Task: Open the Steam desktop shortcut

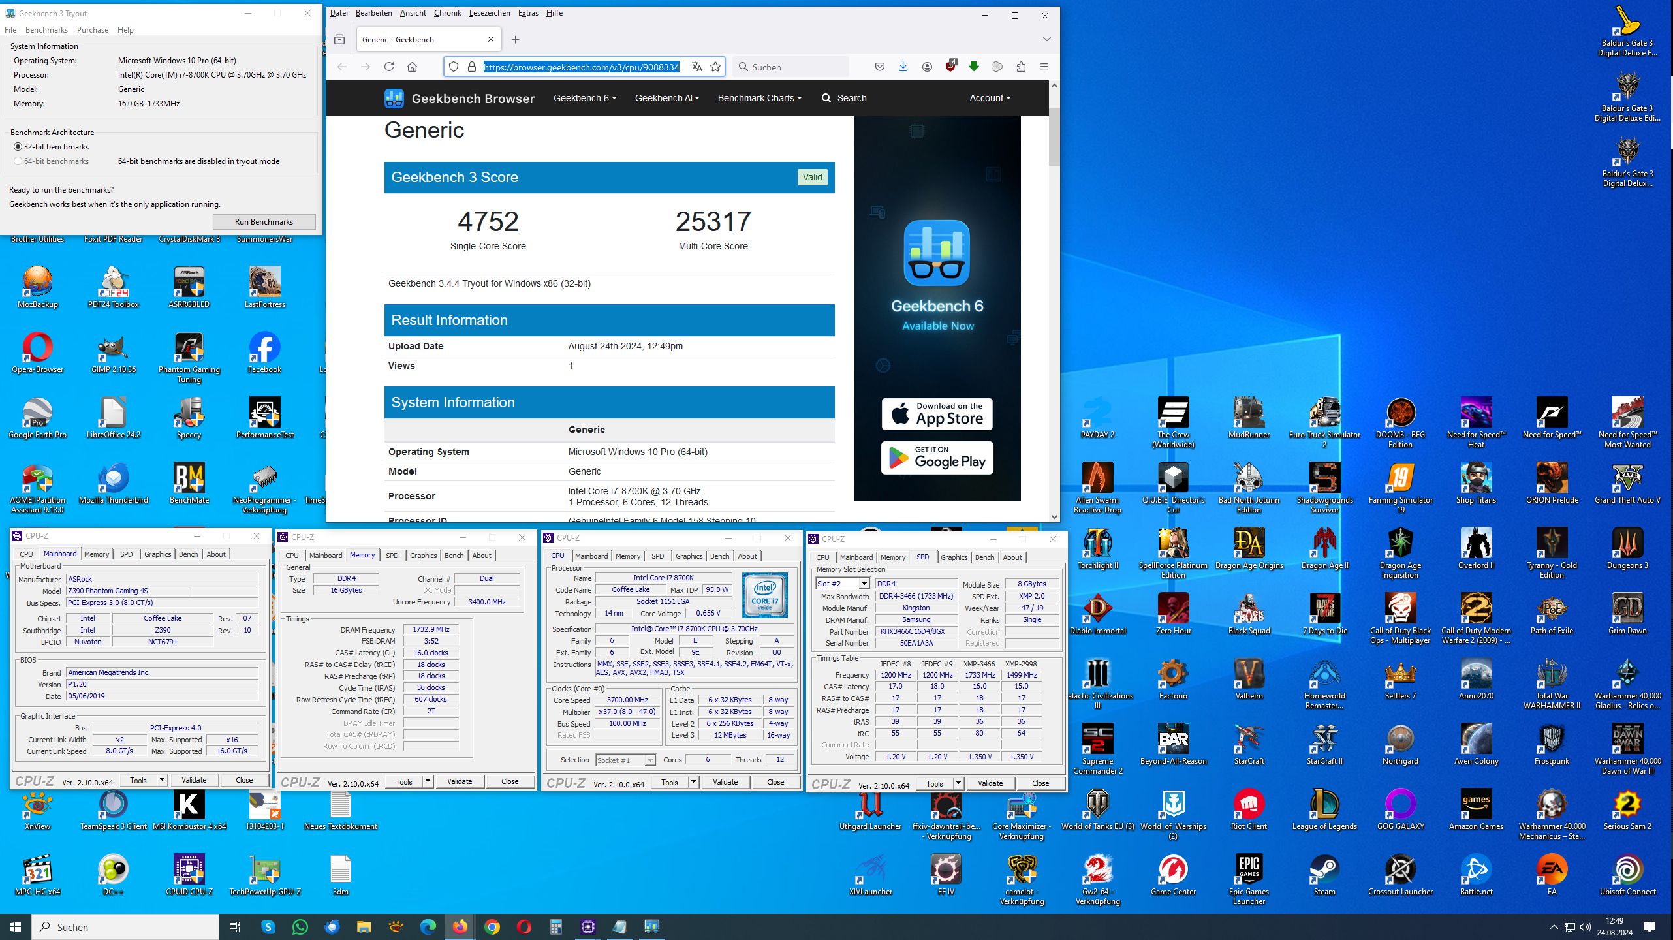Action: tap(1324, 875)
